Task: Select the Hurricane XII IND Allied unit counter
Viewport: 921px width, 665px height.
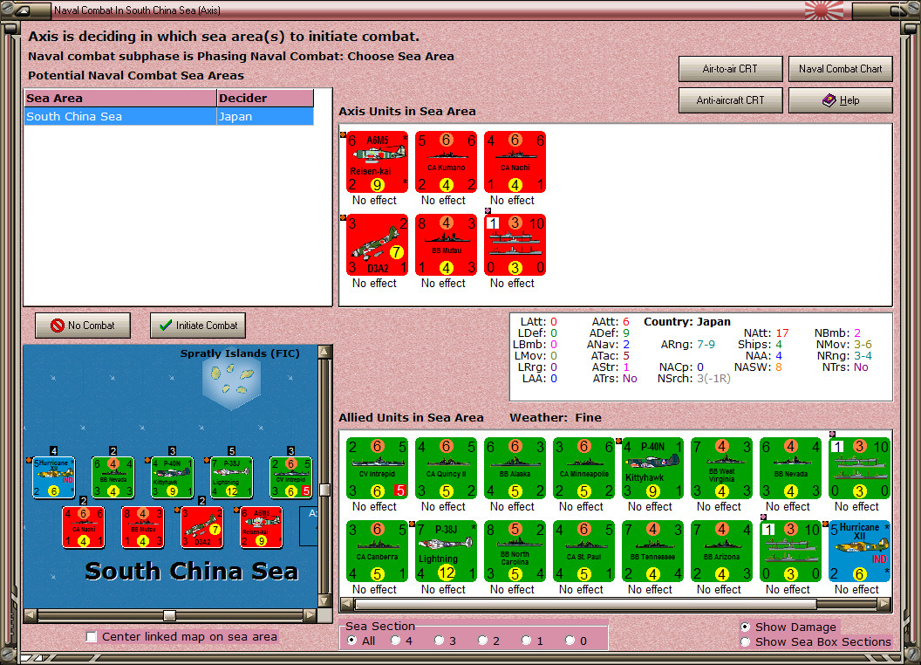Action: (x=859, y=551)
